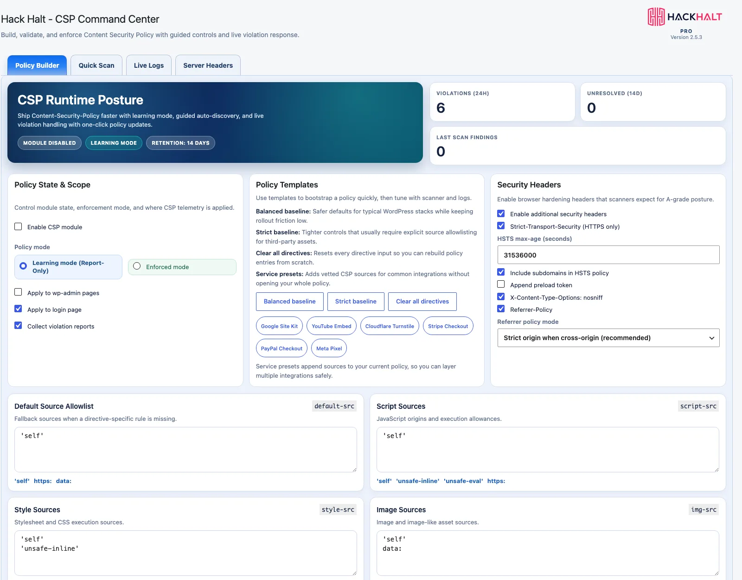The height and width of the screenshot is (580, 742).
Task: Click the style-src directive tag
Action: pos(338,509)
